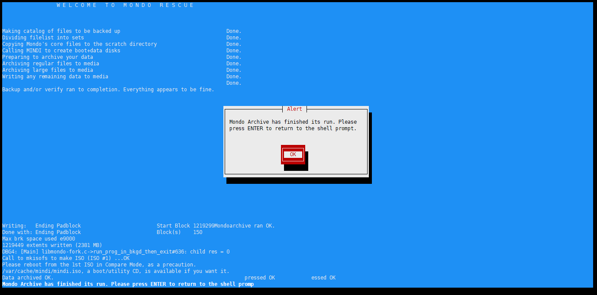Click 'Backup and/or verify ran to completion' message
Screen dimensions: 597x295
coord(108,90)
